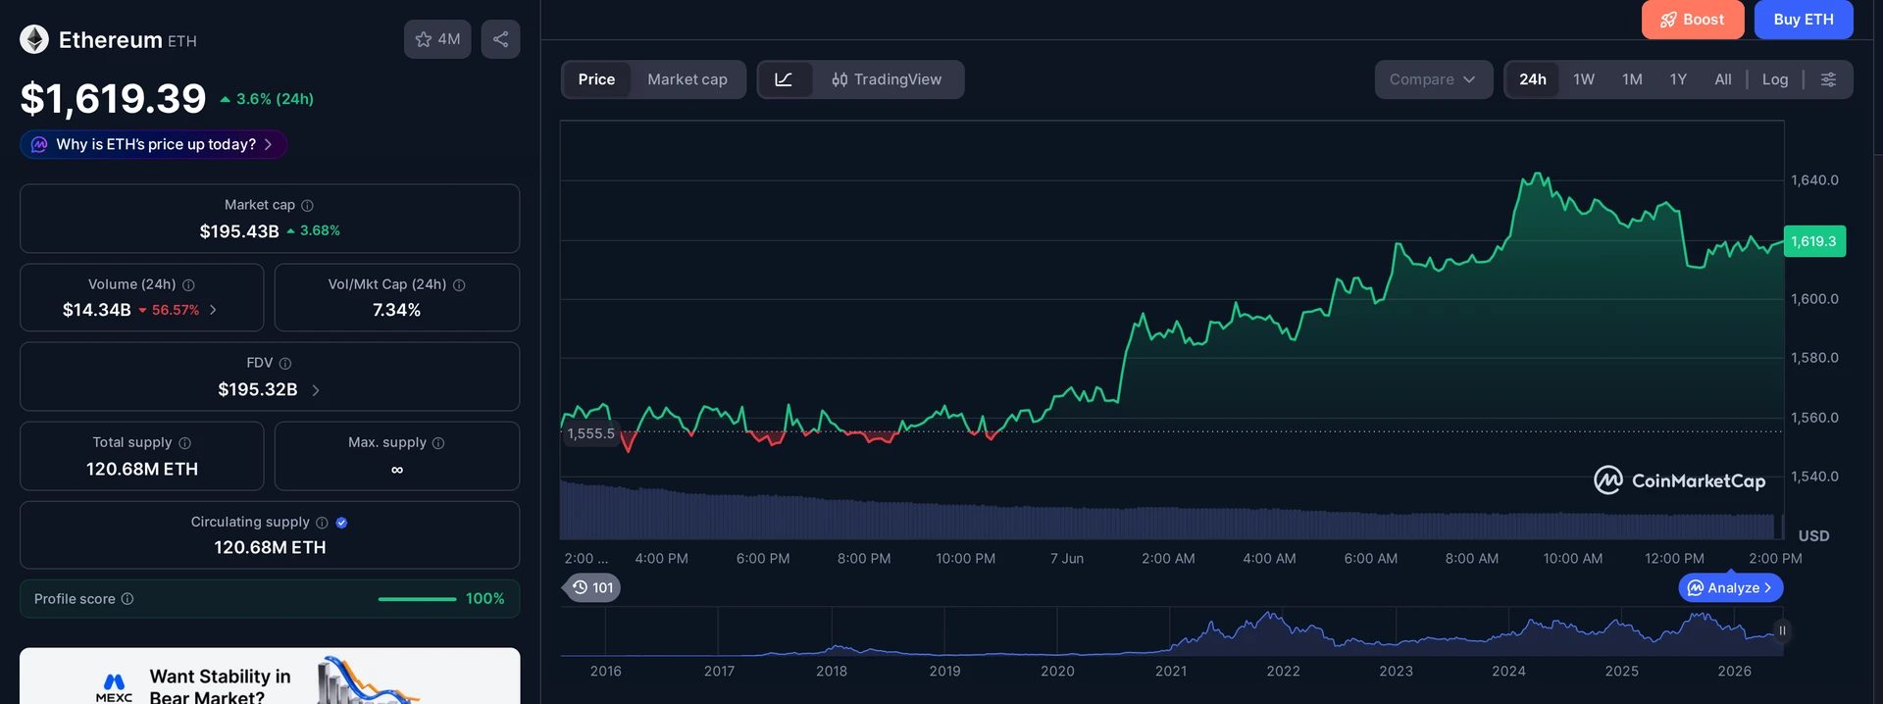Open FDV info icon
The image size is (1883, 704).
pyautogui.click(x=285, y=364)
